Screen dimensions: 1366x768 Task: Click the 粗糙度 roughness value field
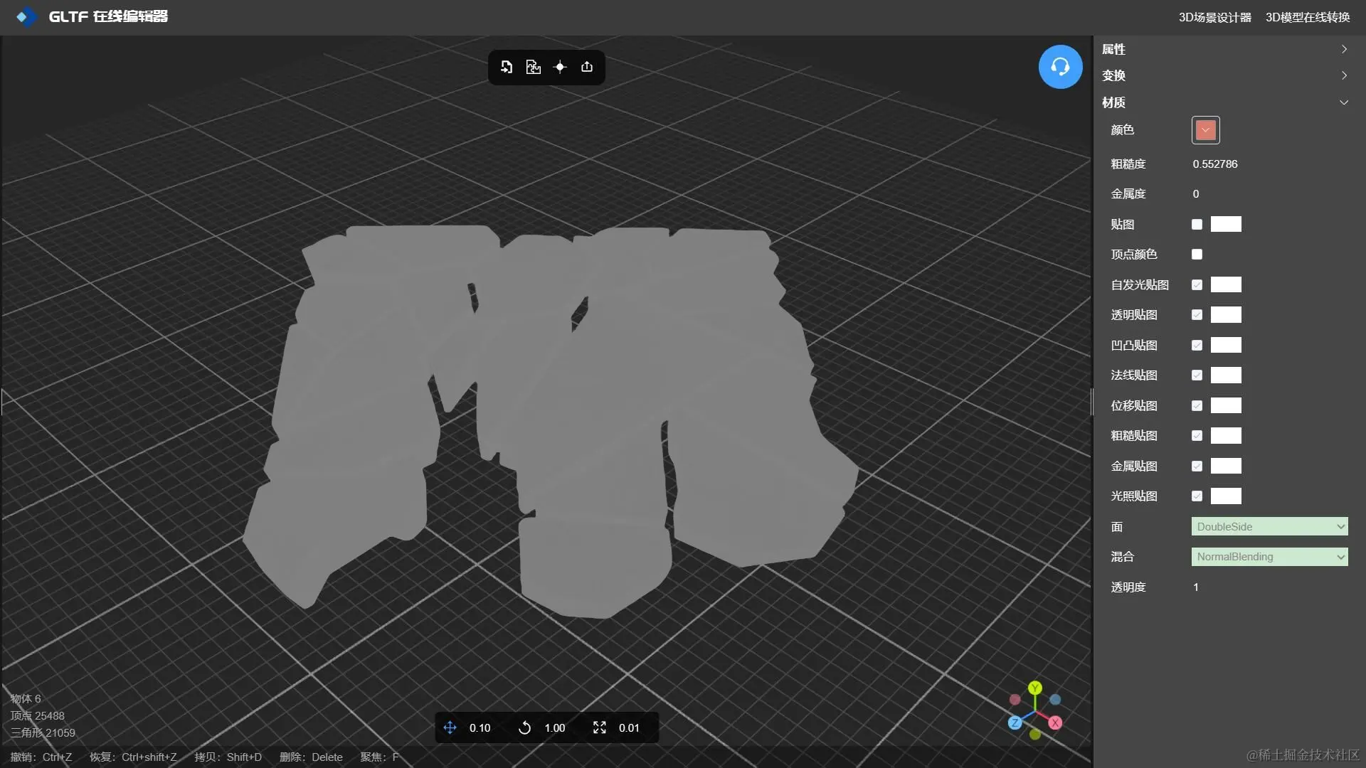[1215, 164]
